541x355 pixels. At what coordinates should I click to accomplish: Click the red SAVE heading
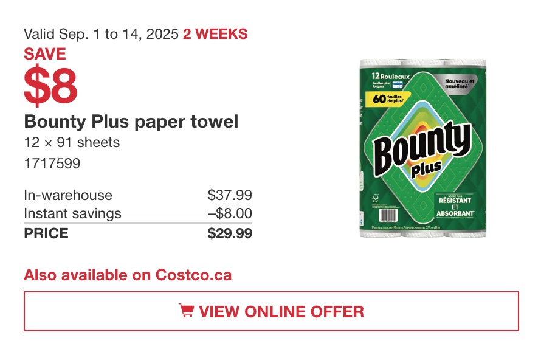point(45,54)
